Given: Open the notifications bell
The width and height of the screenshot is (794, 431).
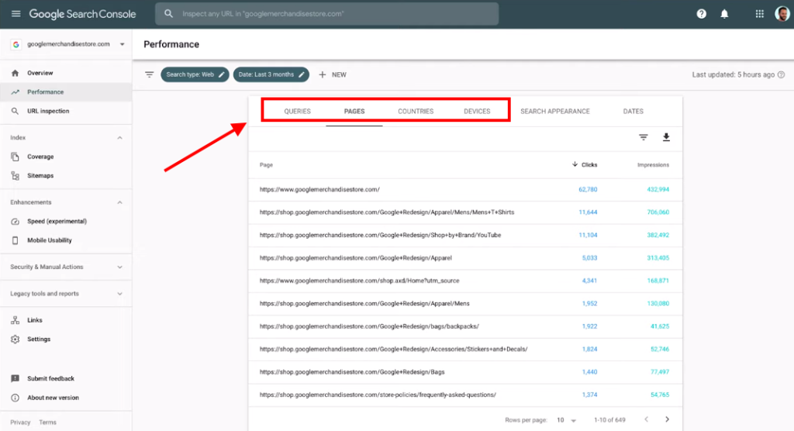Looking at the screenshot, I should (725, 14).
